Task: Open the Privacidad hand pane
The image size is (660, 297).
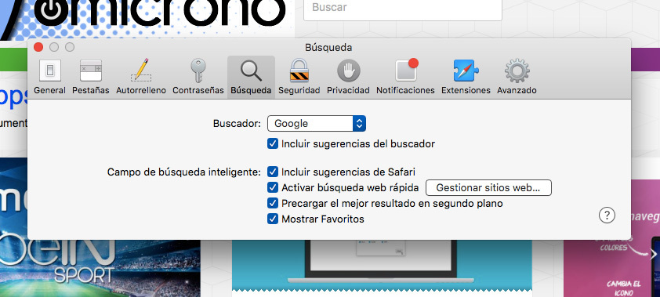Action: [348, 77]
